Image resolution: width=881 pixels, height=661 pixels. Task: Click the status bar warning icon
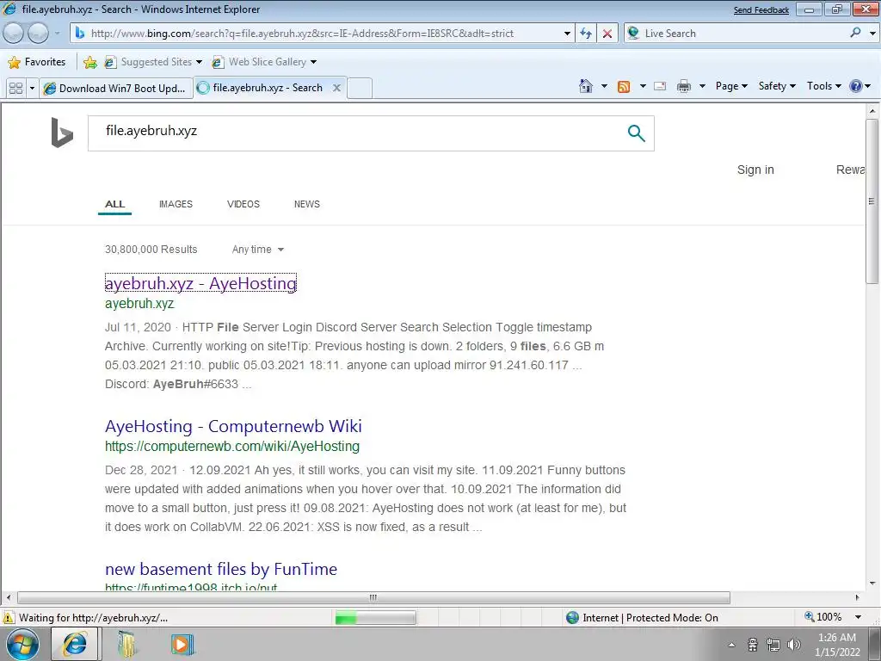pyautogui.click(x=9, y=618)
